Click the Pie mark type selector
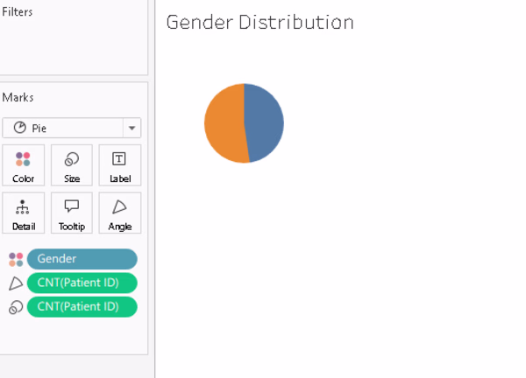This screenshot has width=526, height=378. 72,128
